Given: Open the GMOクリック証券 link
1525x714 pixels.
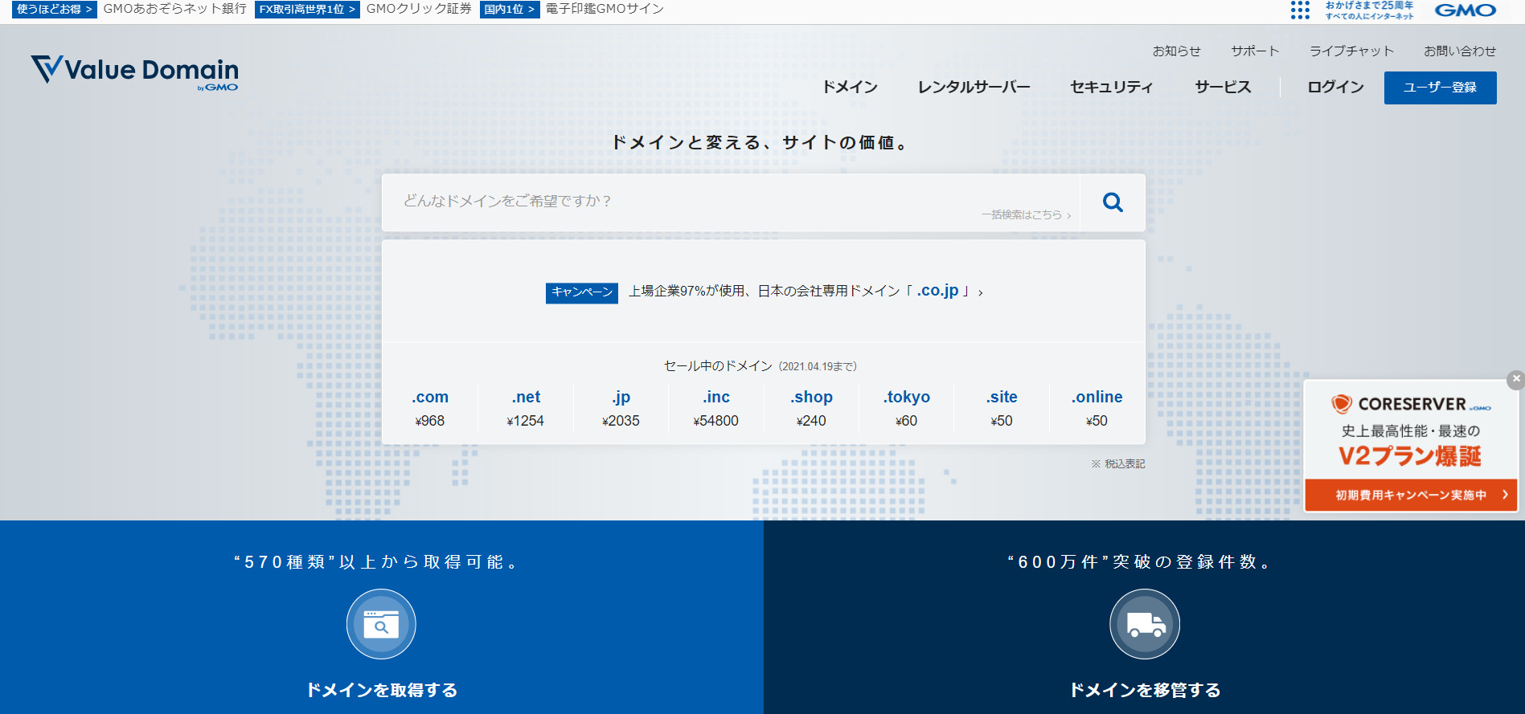Looking at the screenshot, I should click(419, 9).
